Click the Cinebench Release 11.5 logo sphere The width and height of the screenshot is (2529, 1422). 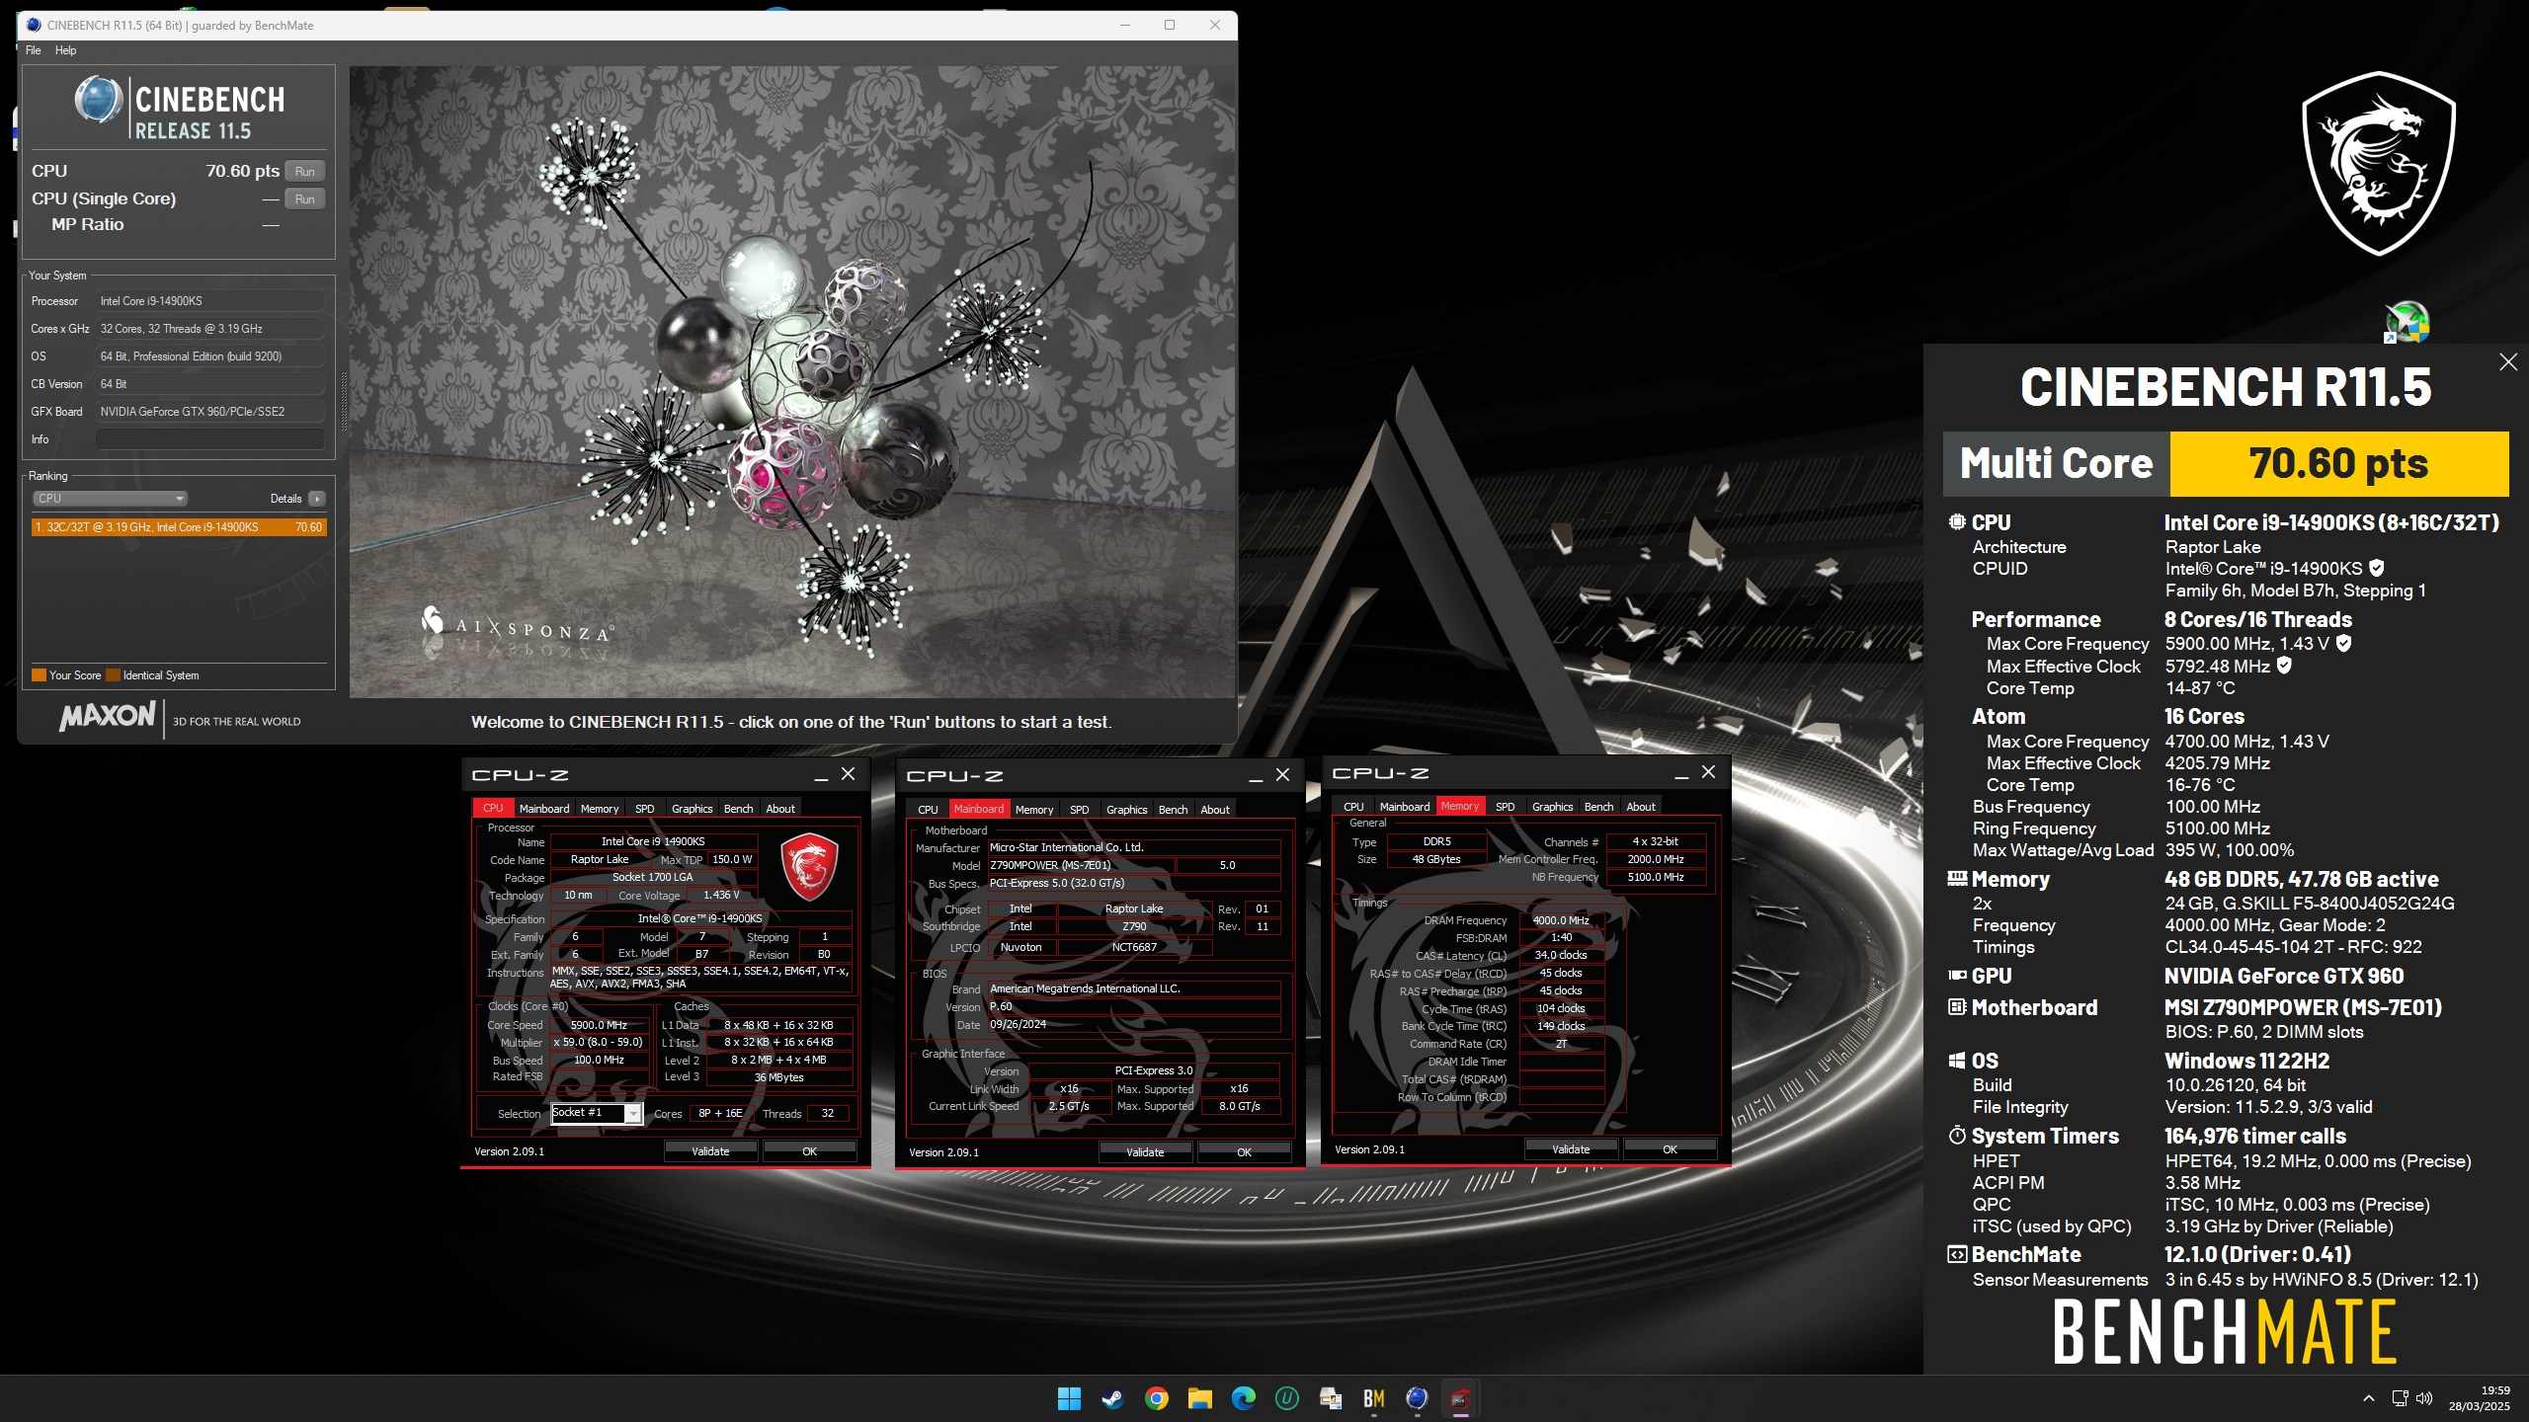click(x=98, y=101)
